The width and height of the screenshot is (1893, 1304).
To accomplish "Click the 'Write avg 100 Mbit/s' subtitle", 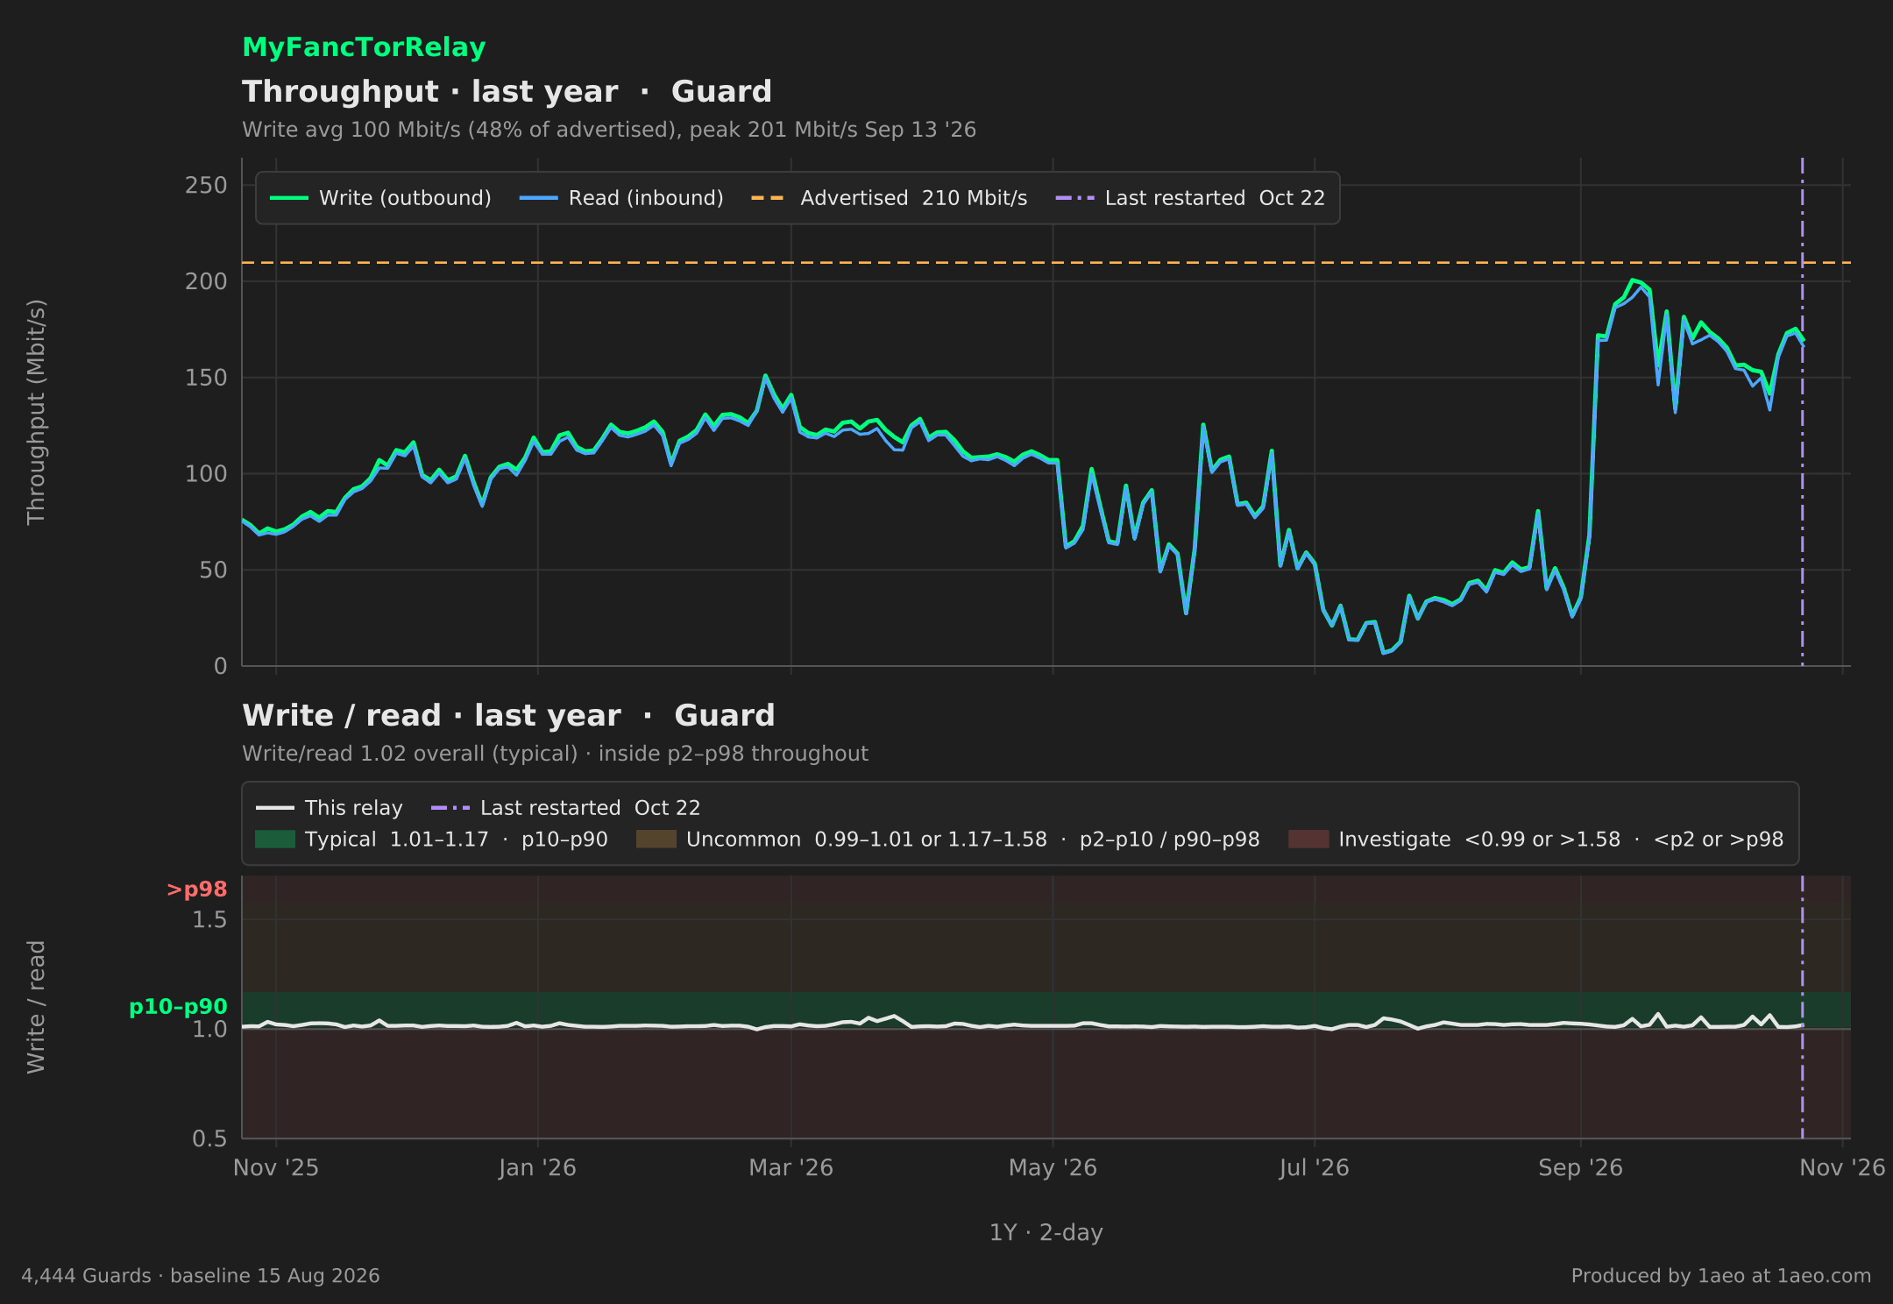I will coord(609,130).
